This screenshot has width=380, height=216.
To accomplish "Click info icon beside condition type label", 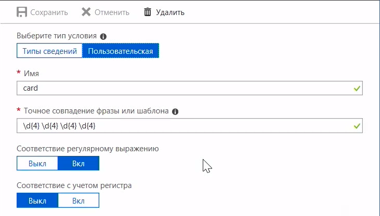I will [103, 37].
